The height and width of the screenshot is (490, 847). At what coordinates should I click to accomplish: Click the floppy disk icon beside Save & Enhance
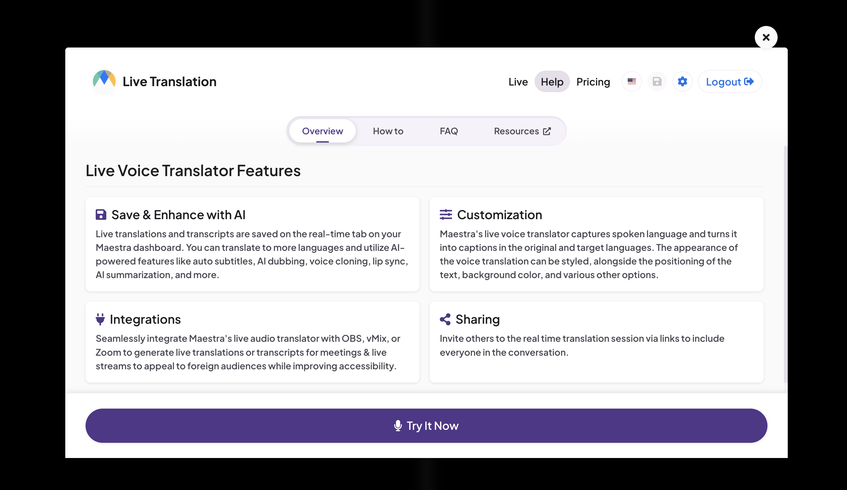tap(101, 215)
